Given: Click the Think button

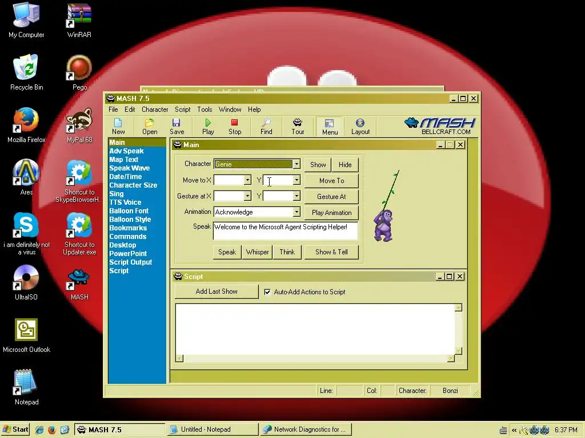Looking at the screenshot, I should (x=287, y=252).
